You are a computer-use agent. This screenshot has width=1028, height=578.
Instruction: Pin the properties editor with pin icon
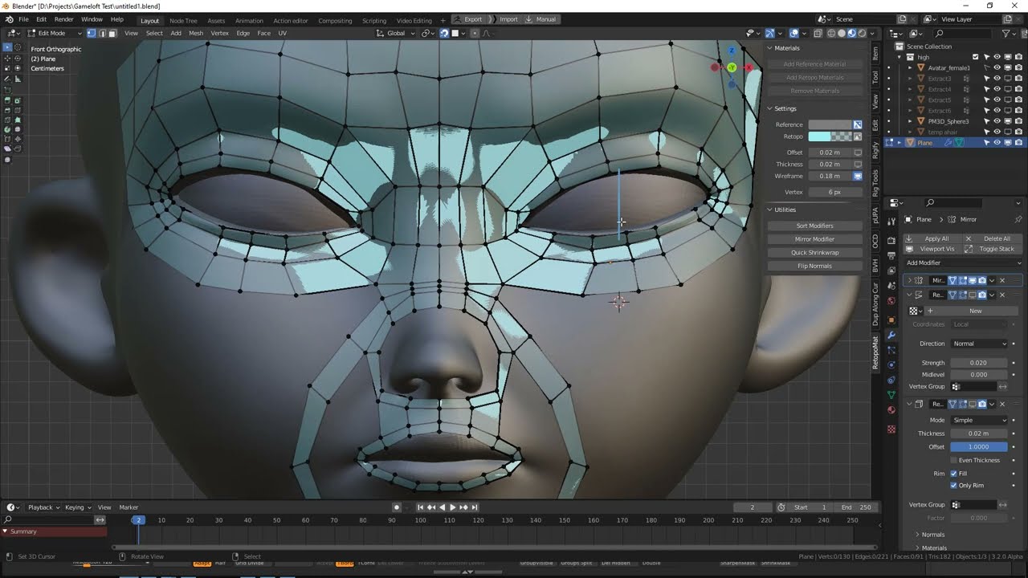1018,219
